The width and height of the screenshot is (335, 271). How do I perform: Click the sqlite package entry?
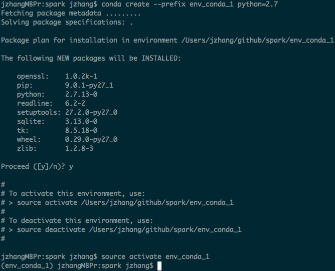pyautogui.click(x=57, y=121)
